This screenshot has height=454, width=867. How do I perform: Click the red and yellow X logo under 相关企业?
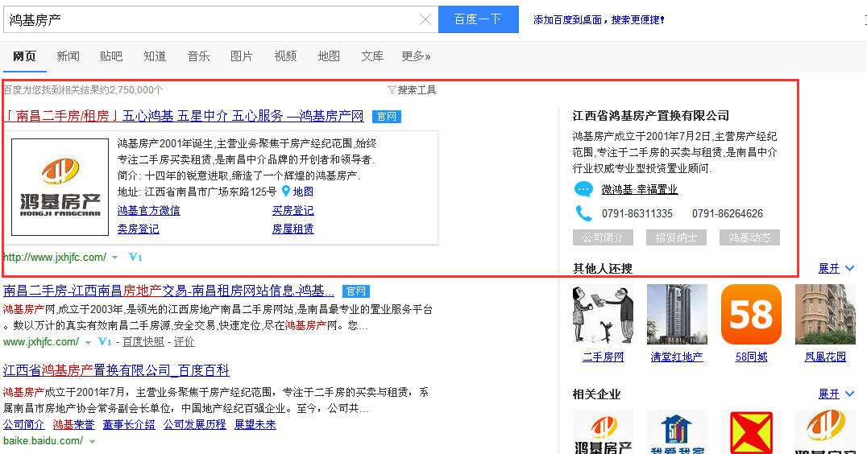click(x=752, y=432)
